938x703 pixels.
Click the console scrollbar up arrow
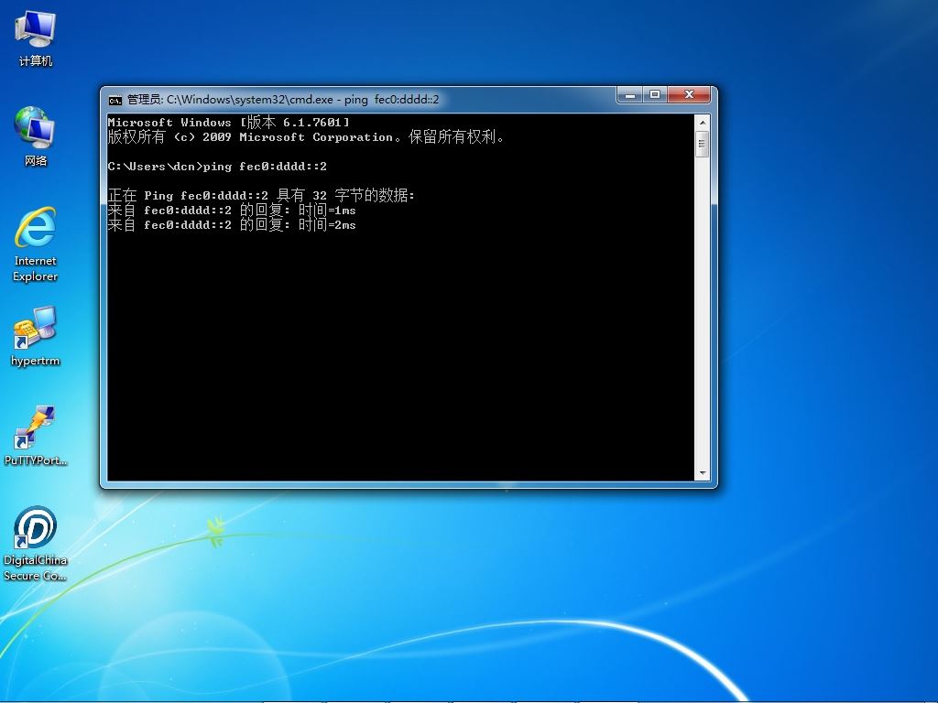(x=703, y=123)
